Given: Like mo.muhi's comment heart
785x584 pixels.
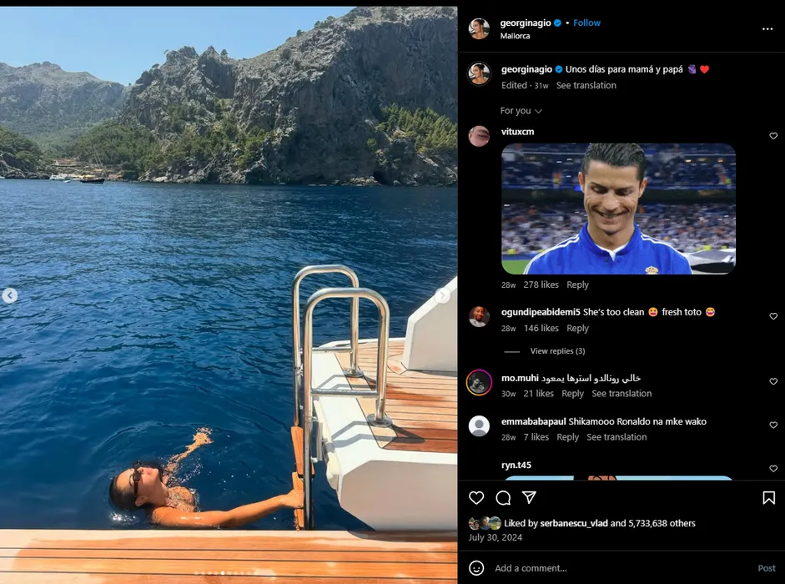Looking at the screenshot, I should click(773, 382).
